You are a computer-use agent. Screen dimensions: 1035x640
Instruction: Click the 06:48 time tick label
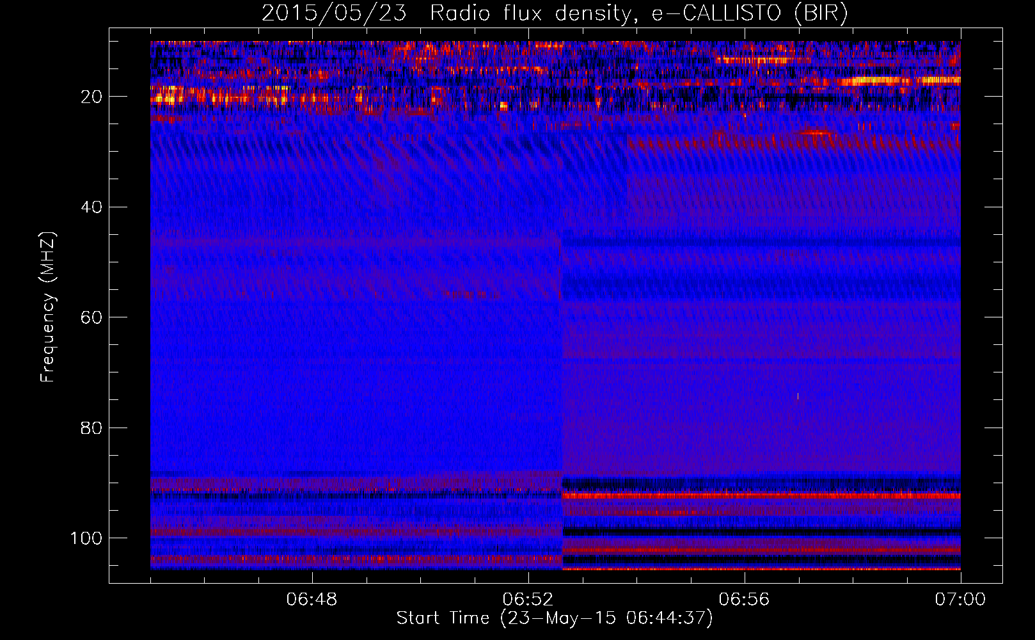coord(312,600)
